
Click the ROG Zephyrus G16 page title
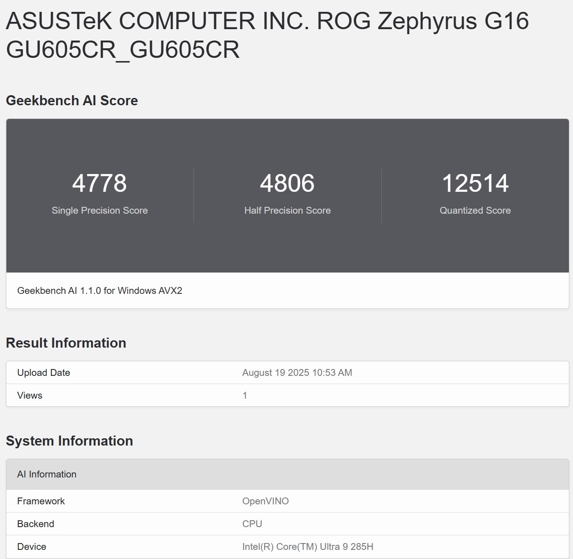(x=267, y=35)
